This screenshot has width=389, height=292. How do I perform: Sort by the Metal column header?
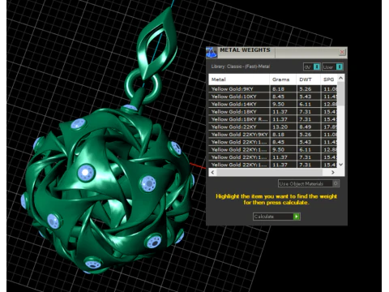(239, 79)
